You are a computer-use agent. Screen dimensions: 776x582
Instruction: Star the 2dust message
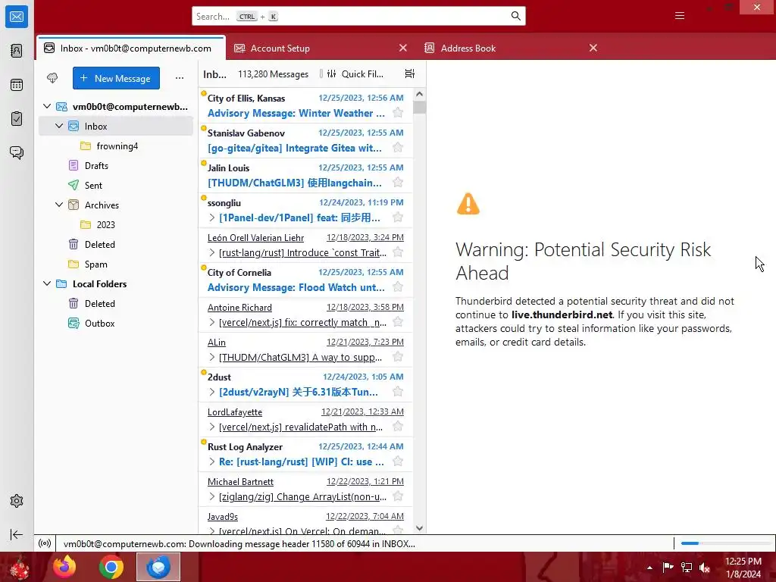[x=397, y=392]
